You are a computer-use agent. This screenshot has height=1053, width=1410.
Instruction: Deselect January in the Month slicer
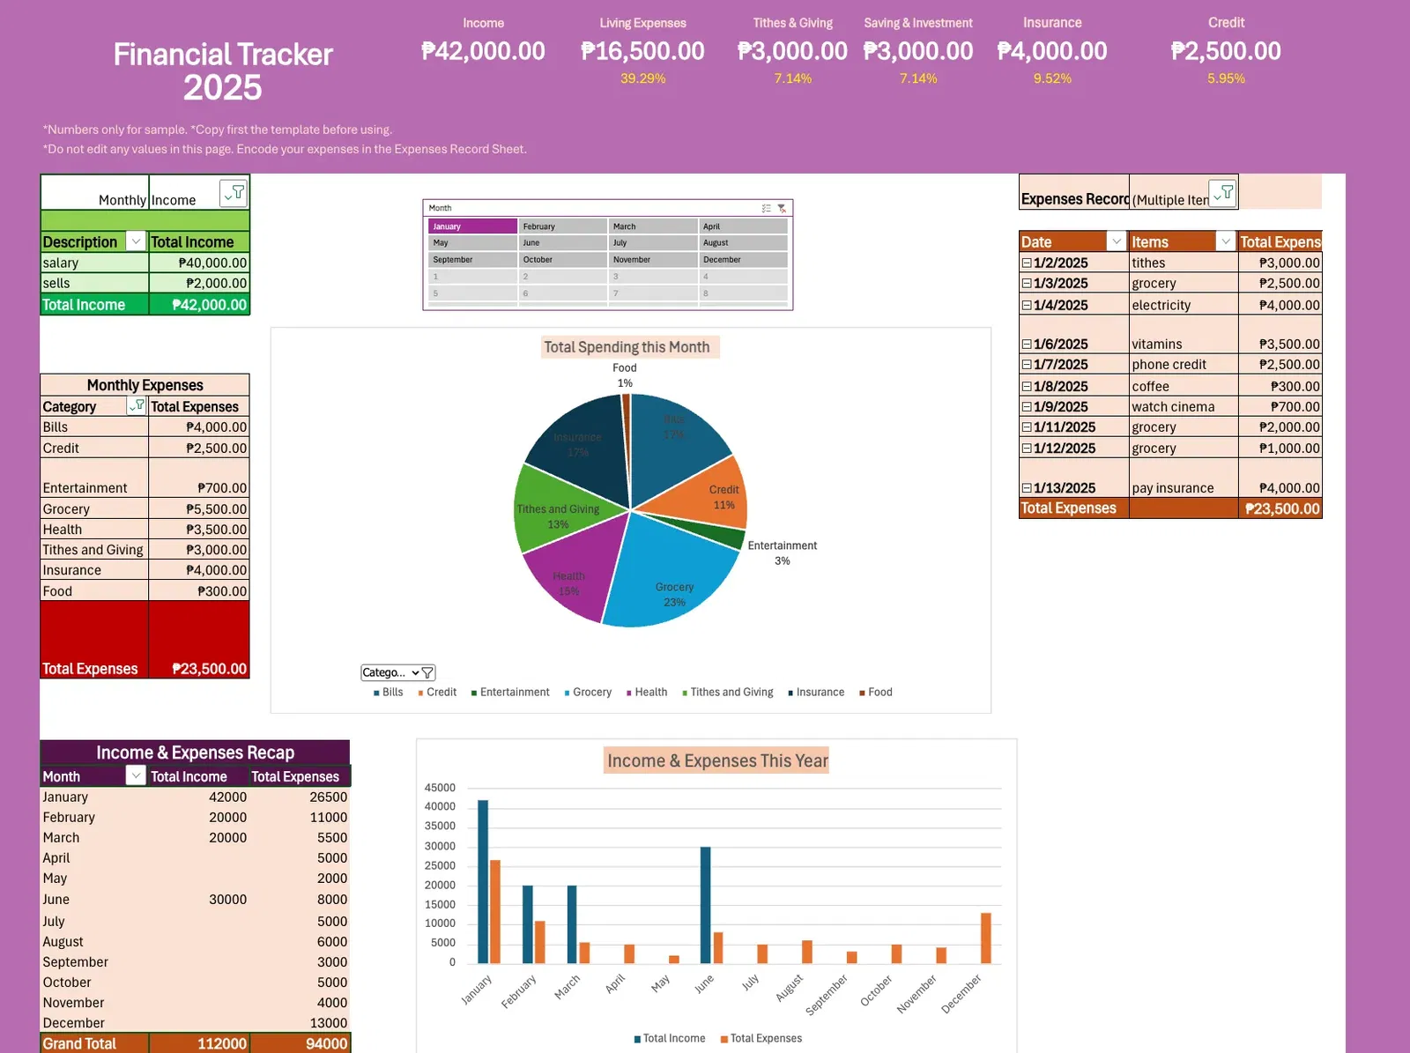click(471, 226)
